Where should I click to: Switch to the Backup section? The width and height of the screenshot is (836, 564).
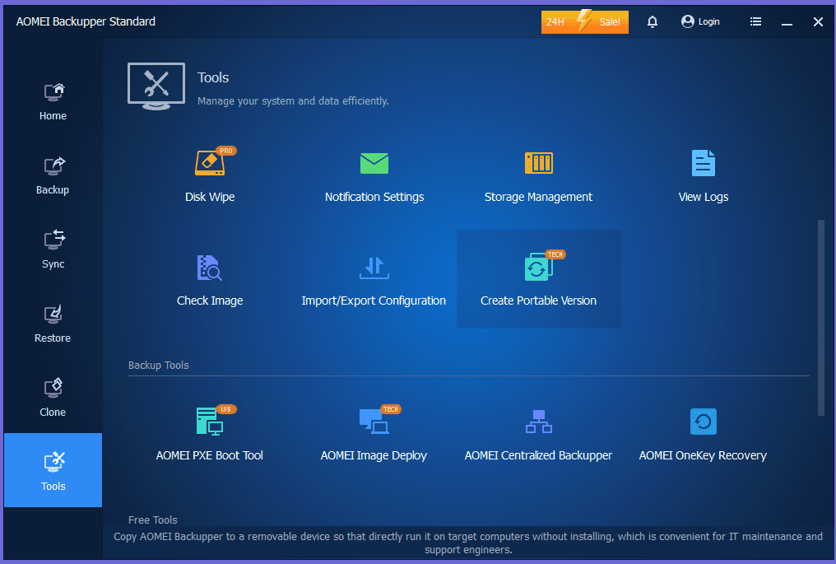(x=53, y=175)
